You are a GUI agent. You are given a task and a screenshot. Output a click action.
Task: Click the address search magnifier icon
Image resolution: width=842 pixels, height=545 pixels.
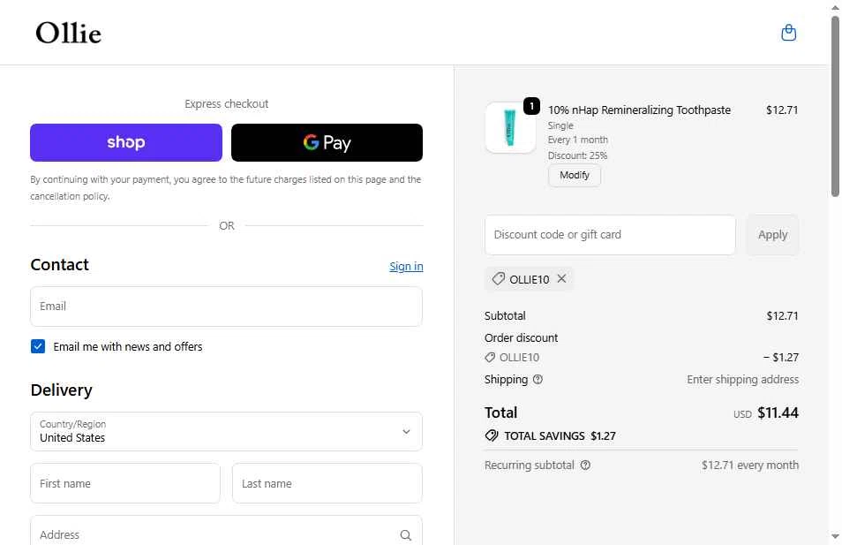click(405, 534)
